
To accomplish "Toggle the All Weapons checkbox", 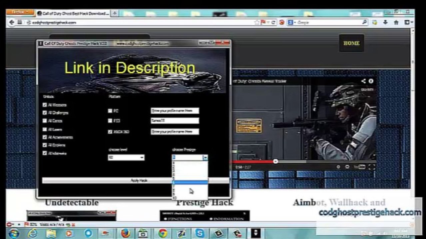I will click(x=45, y=105).
